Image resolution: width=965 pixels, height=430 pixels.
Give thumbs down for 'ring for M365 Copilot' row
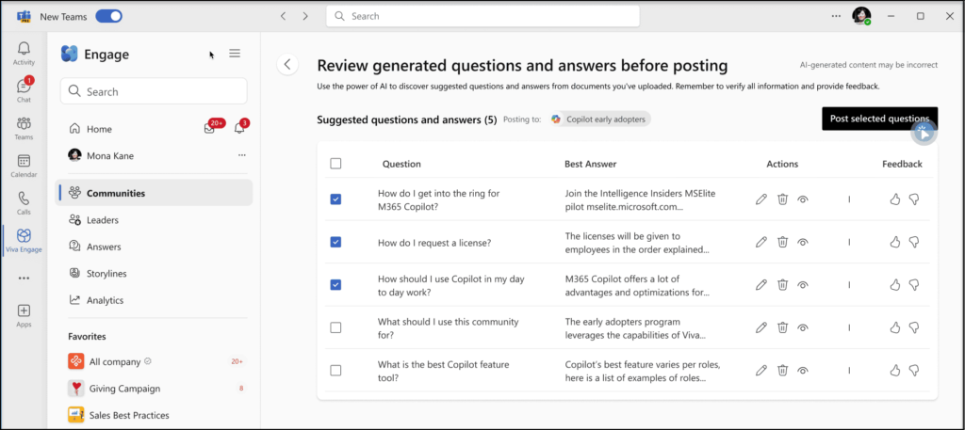[914, 199]
